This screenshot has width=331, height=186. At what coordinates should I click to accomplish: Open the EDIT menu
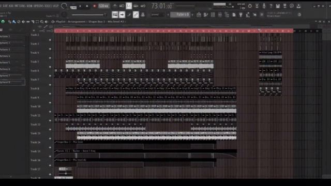pos(5,6)
